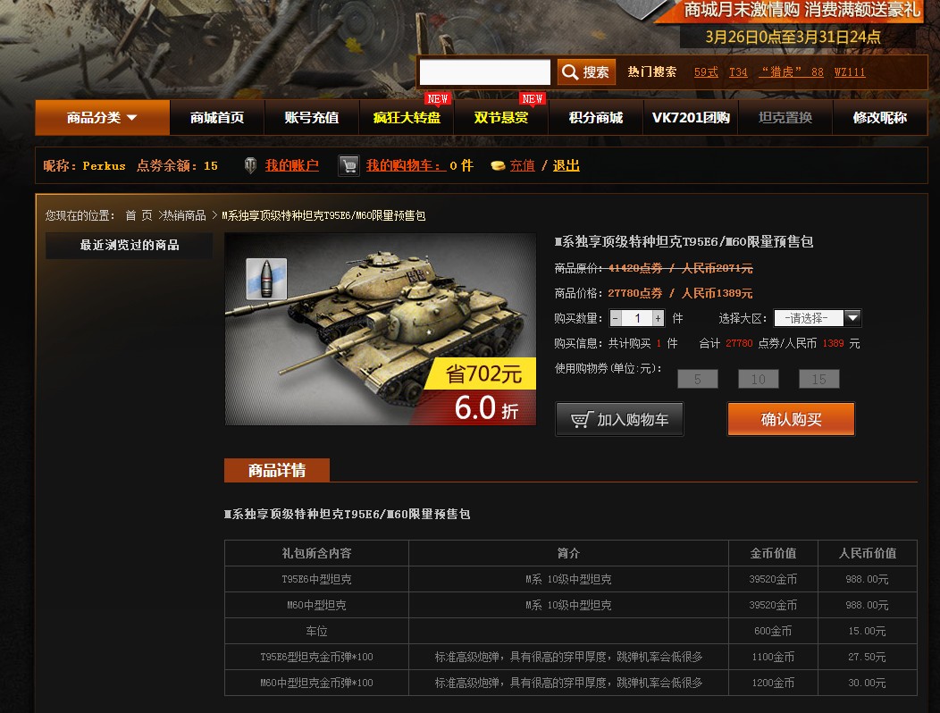Click the cart icon in 加入购物车 button
Viewport: 940px width, 713px height.
pos(582,419)
